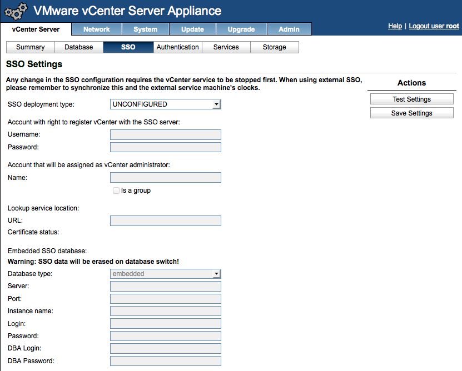The image size is (462, 371).
Task: Go to the Storage sub-tab
Action: [x=274, y=47]
